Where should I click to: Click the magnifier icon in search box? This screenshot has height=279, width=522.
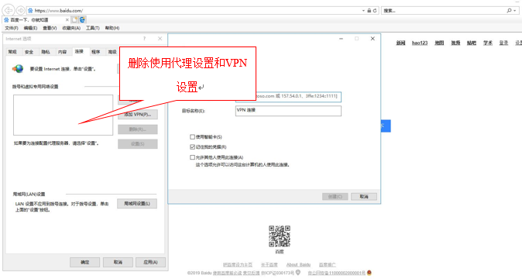pos(509,11)
